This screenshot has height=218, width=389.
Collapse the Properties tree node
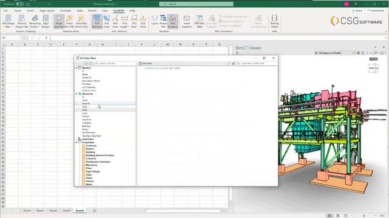click(x=77, y=142)
